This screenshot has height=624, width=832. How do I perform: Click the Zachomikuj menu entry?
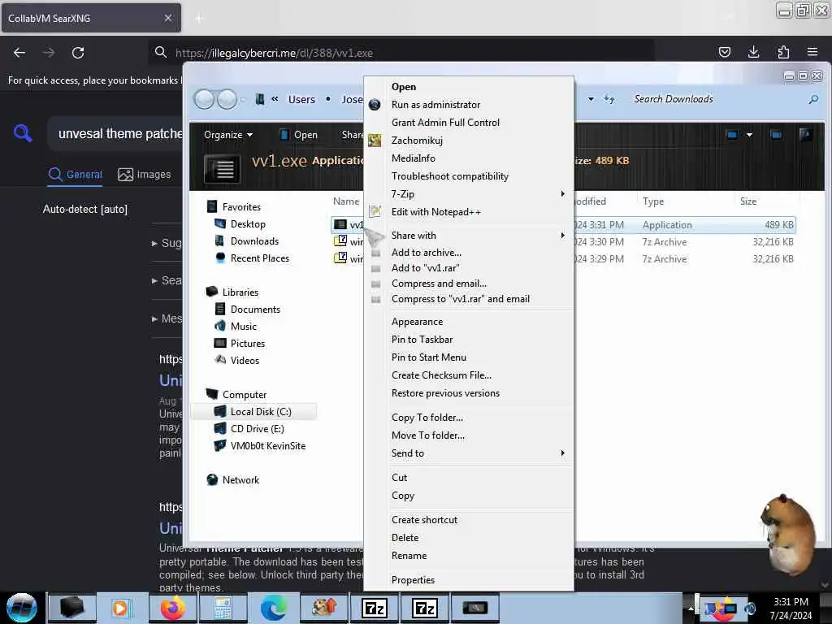point(417,141)
